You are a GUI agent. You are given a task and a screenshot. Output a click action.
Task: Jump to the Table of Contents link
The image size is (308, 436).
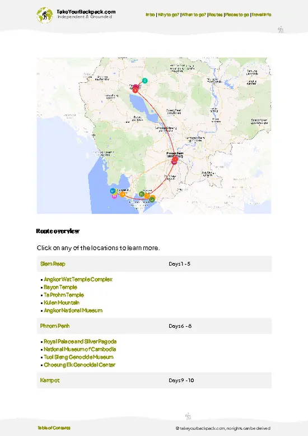[54, 428]
